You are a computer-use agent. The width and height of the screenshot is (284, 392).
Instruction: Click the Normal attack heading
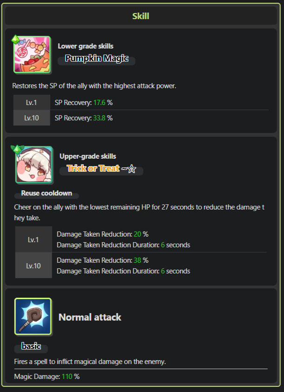coord(90,317)
